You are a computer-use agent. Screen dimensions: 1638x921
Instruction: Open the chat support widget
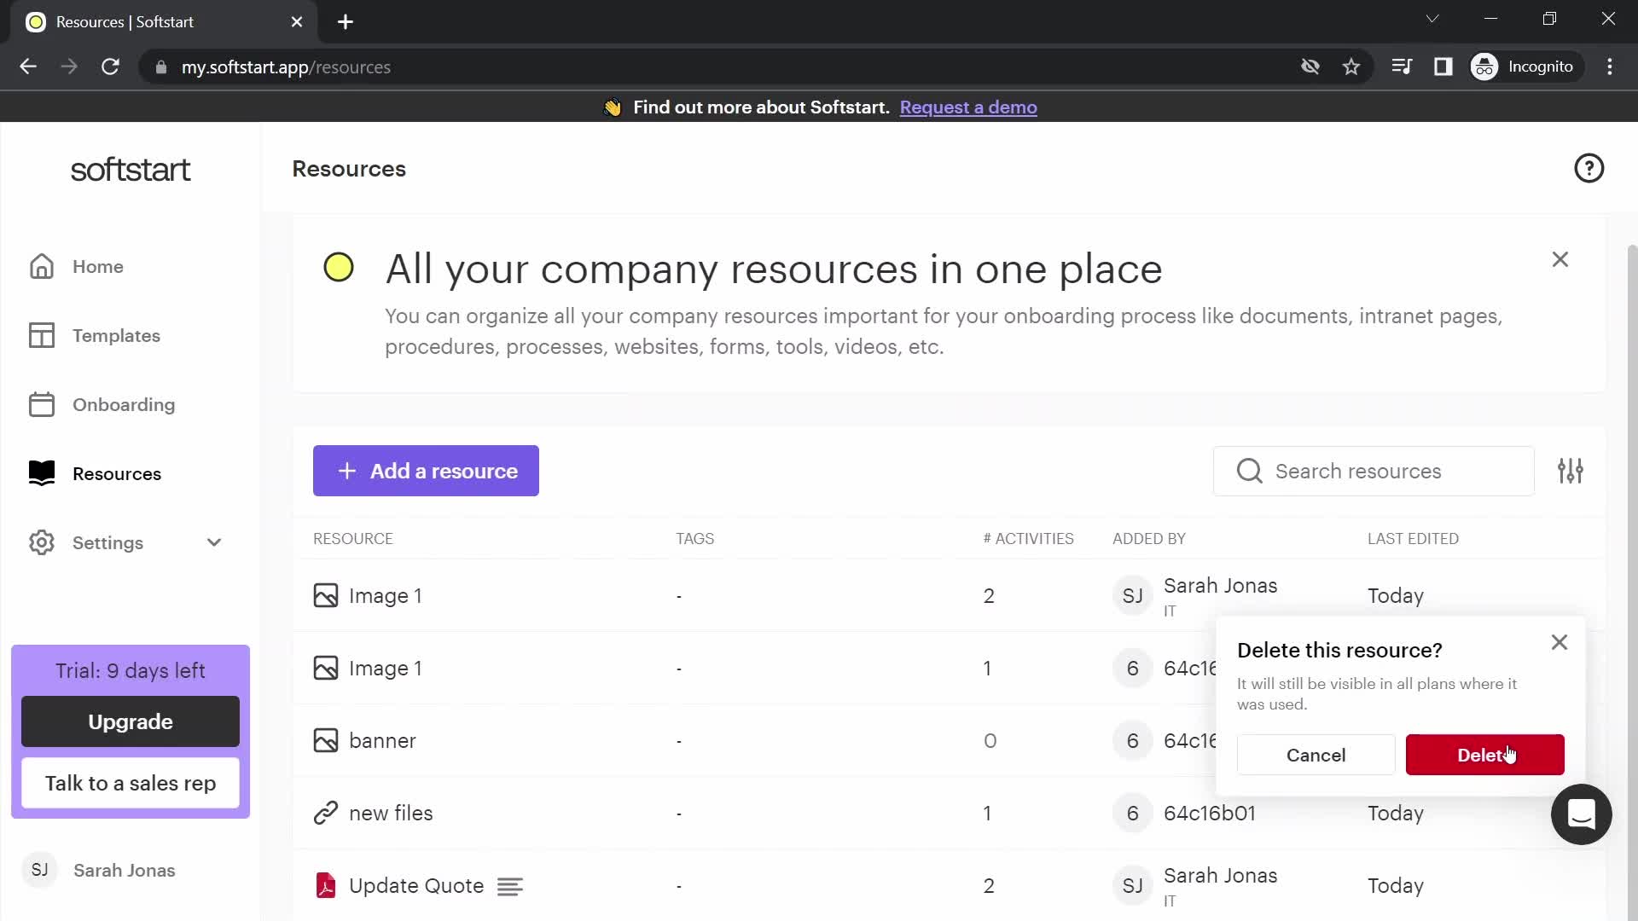(x=1581, y=814)
